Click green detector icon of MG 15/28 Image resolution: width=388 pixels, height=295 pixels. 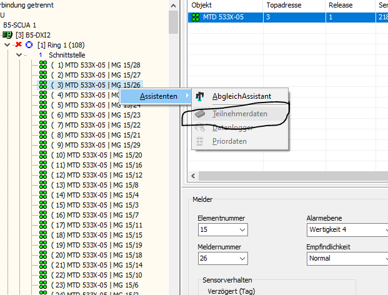pos(43,65)
